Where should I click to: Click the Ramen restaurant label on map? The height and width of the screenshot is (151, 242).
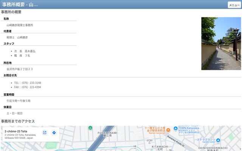click(x=157, y=133)
